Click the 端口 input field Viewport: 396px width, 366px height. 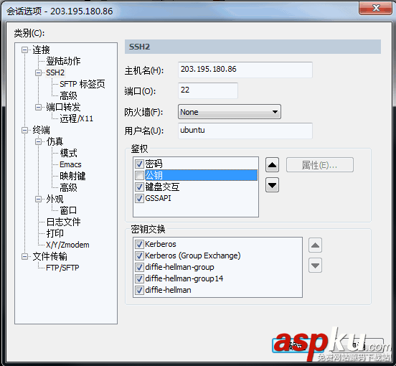pos(208,90)
